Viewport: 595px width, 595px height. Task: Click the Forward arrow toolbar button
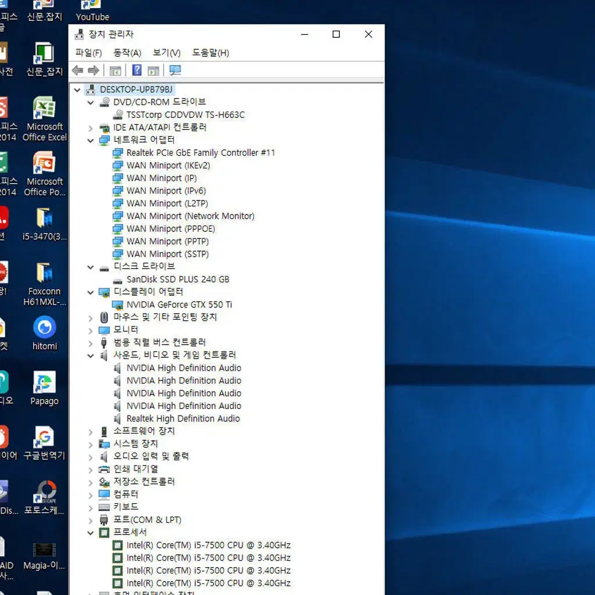pyautogui.click(x=94, y=70)
